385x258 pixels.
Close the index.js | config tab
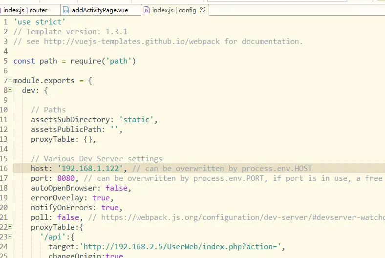[x=203, y=10]
